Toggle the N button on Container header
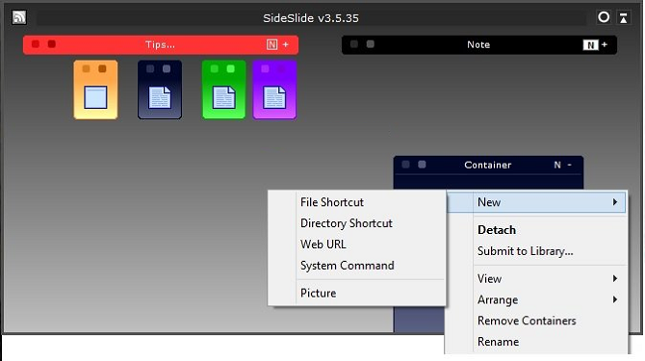The height and width of the screenshot is (361, 645). (x=557, y=165)
